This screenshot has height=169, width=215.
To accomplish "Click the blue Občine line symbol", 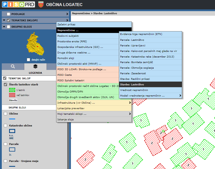I will (x=12, y=119).
